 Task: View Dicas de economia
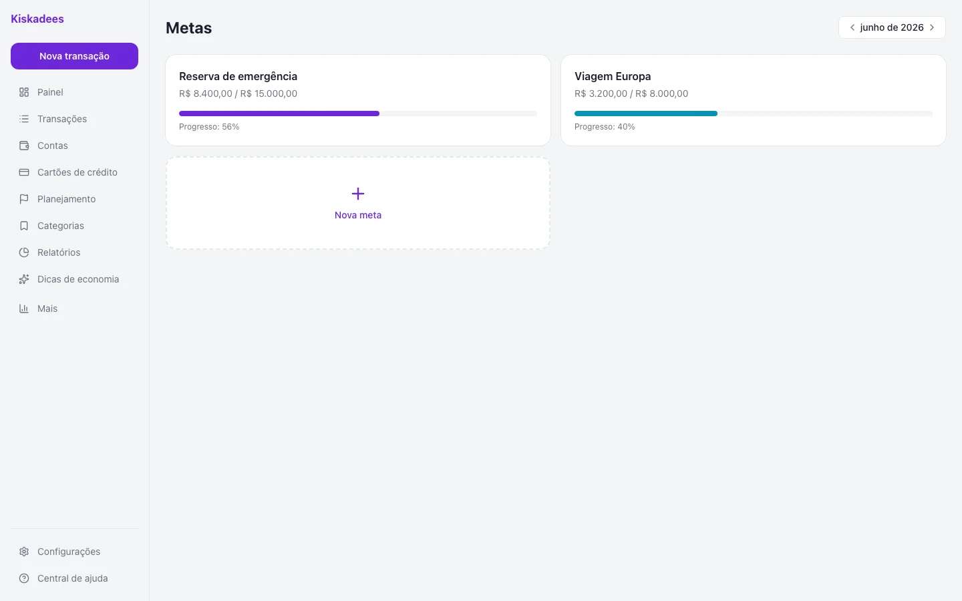click(74, 279)
